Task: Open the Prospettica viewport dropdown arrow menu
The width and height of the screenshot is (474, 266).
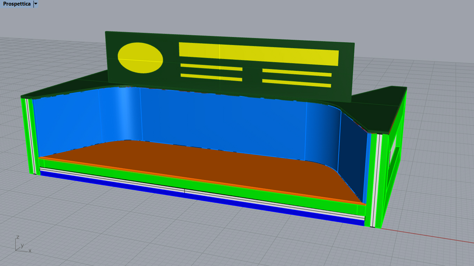Action: (36, 4)
